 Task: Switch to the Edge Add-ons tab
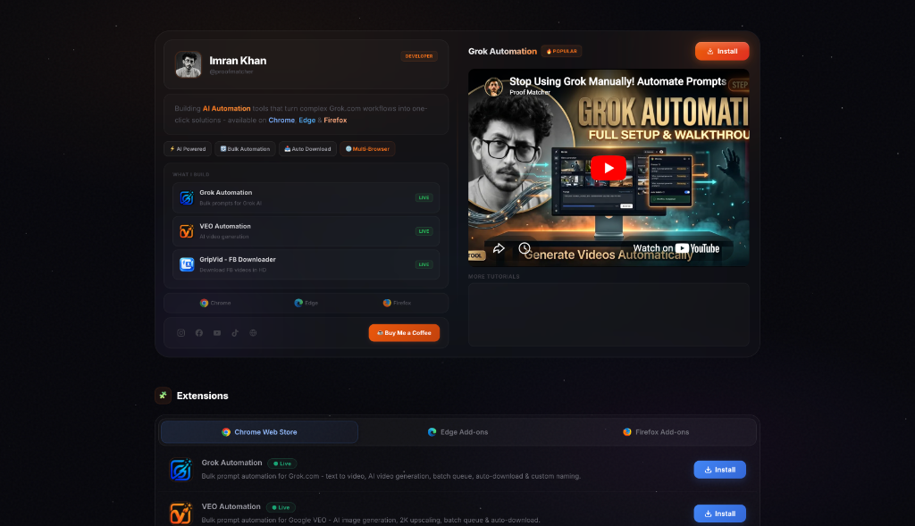(x=457, y=432)
